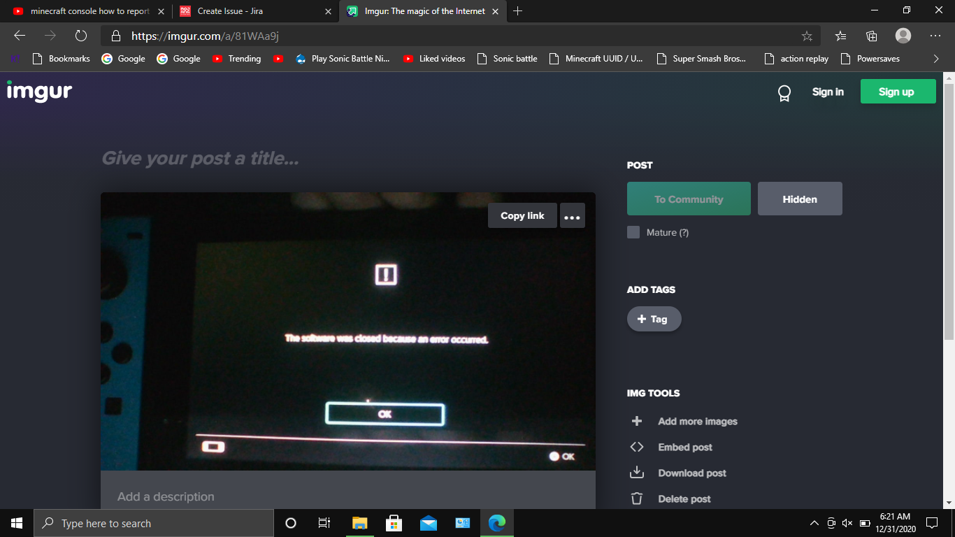Select the Imgur browser tab

point(423,11)
